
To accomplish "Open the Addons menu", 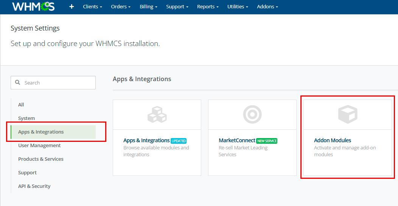I will click(267, 7).
